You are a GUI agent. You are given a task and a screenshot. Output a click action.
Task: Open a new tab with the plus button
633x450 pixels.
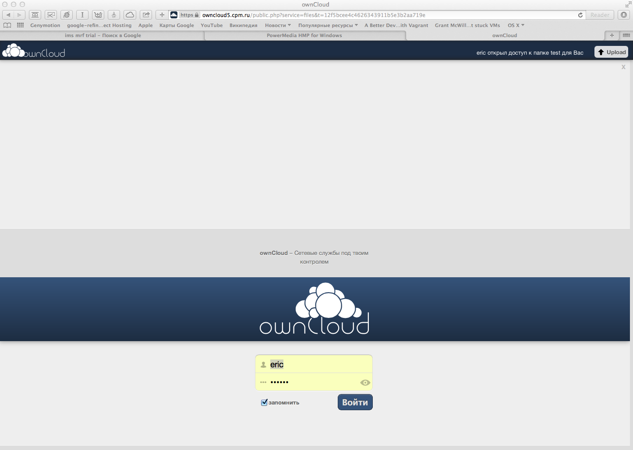click(612, 35)
